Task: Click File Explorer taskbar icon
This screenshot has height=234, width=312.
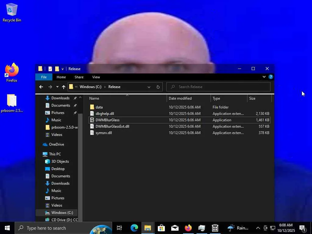Action: point(148,228)
